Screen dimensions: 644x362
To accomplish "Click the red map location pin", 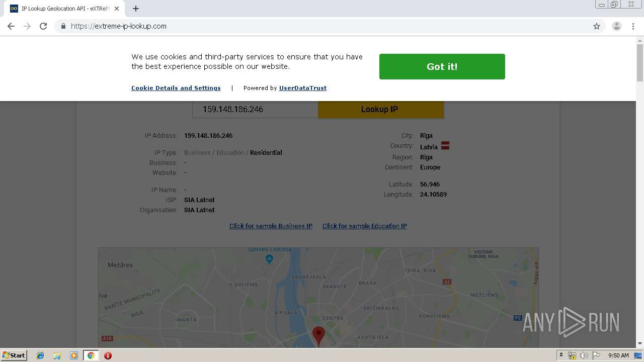I will pyautogui.click(x=318, y=336).
